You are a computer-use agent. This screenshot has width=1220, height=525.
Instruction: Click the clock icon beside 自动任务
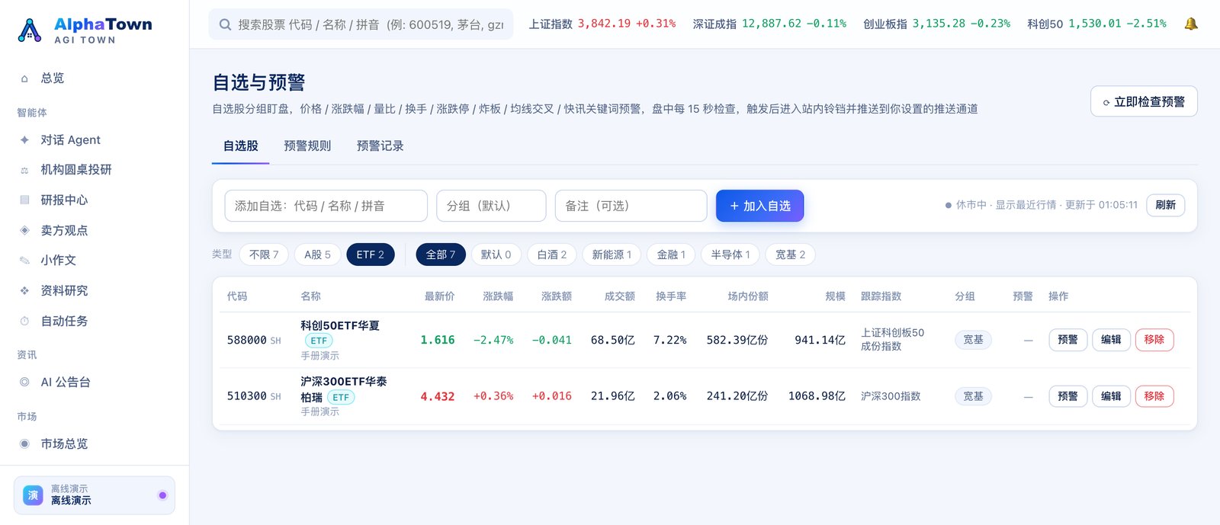[24, 322]
